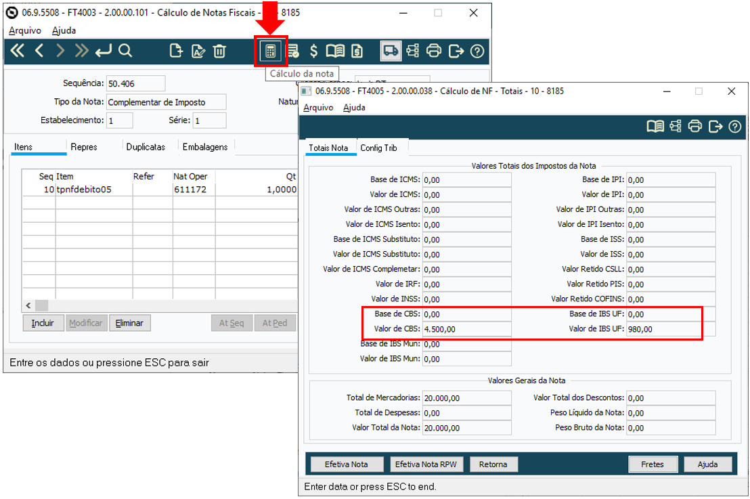Click the Retorna button
Viewport: 750px width, 499px height.
click(x=493, y=464)
